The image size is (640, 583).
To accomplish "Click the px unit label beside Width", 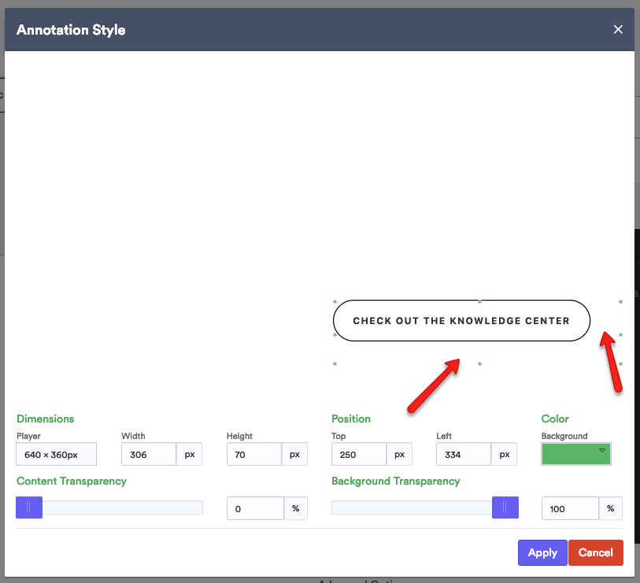I will [189, 454].
